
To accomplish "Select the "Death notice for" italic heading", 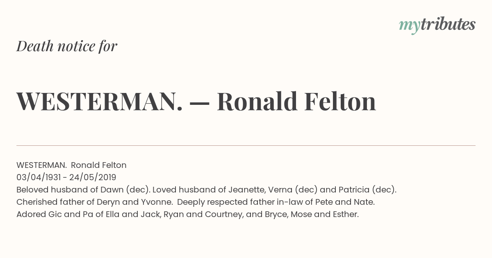I will click(67, 46).
